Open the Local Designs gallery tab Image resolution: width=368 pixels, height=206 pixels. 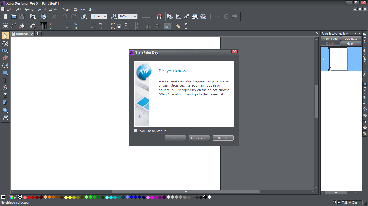pyautogui.click(x=365, y=54)
